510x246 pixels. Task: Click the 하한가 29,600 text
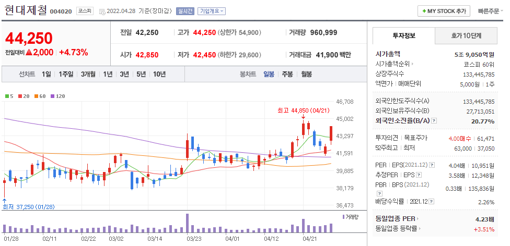coord(239,55)
